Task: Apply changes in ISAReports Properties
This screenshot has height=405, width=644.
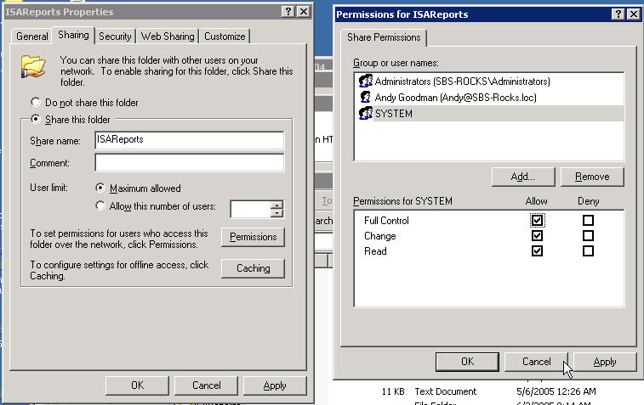Action: 275,385
